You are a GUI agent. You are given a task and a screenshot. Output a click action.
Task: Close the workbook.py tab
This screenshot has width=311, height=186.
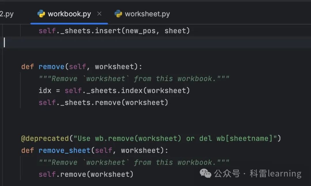coord(99,14)
